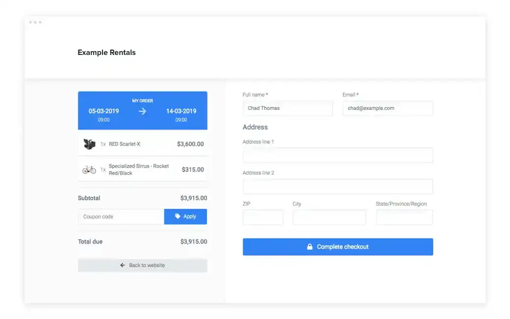Click the Specialized Sirrus bicycle thumbnail
510x319 pixels.
pos(89,169)
